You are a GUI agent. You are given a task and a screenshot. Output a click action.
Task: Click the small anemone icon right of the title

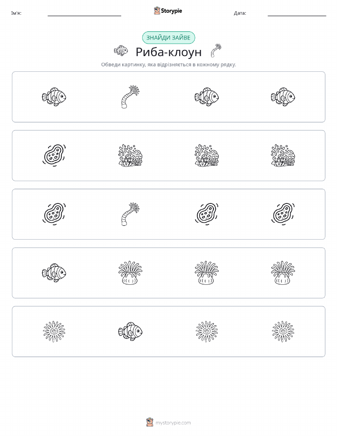point(216,50)
